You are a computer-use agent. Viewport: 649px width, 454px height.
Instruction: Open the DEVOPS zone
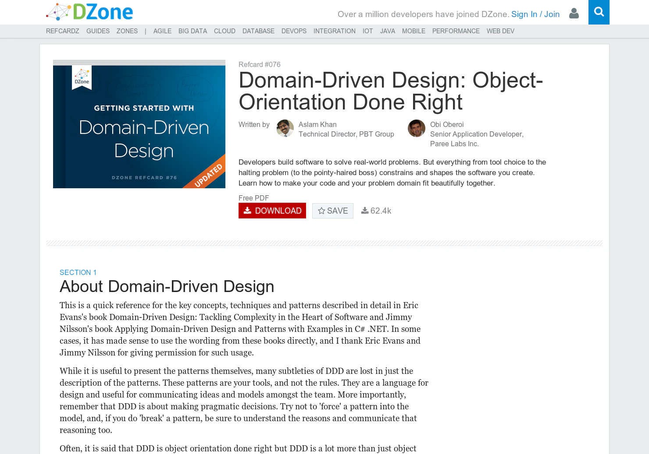coord(294,31)
